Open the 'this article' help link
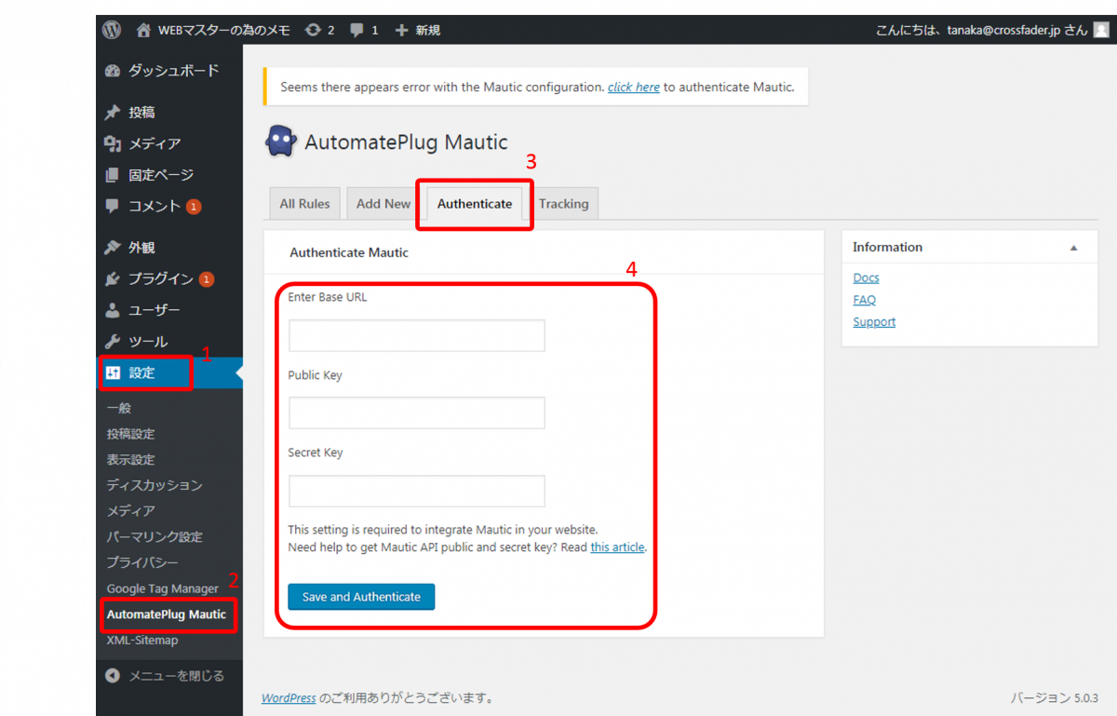Screen dimensions: 1117x716 pos(617,547)
